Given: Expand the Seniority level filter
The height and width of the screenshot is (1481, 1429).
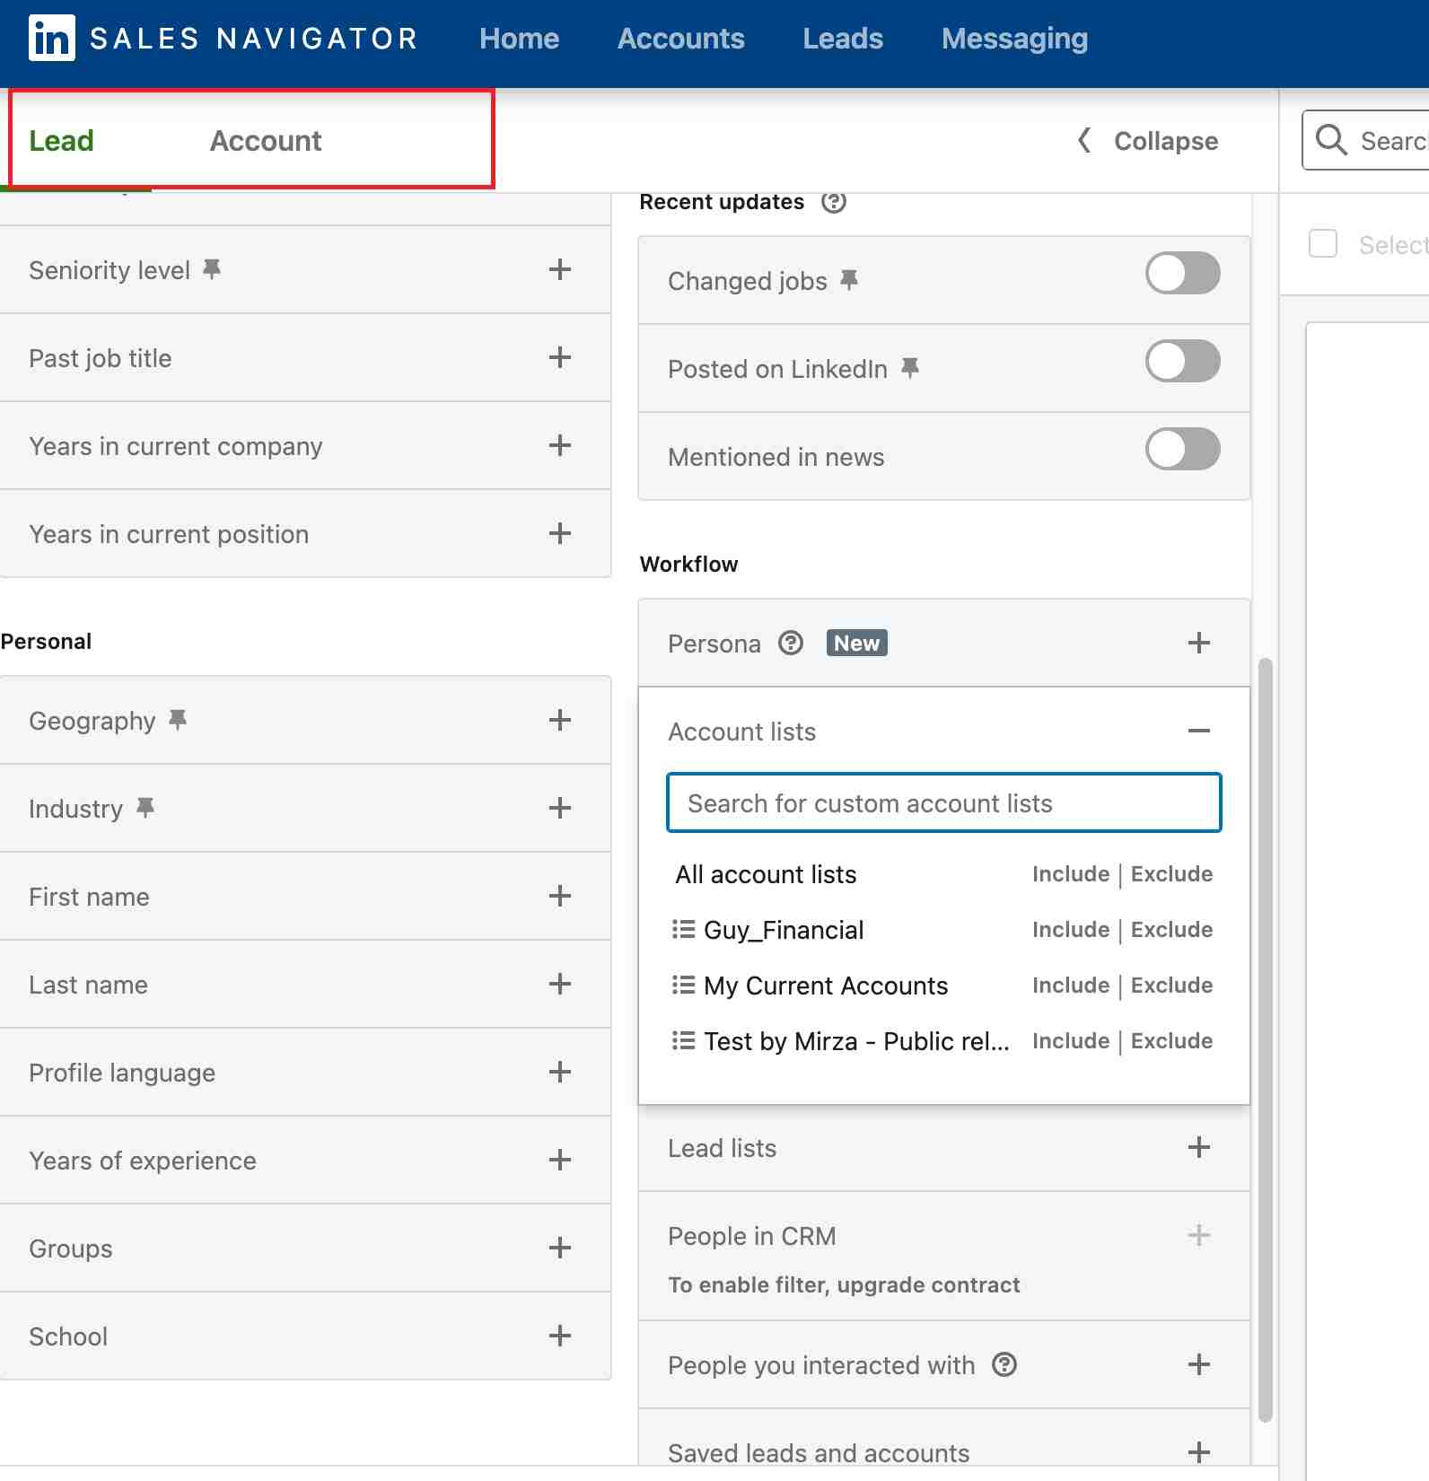Looking at the screenshot, I should pyautogui.click(x=560, y=269).
